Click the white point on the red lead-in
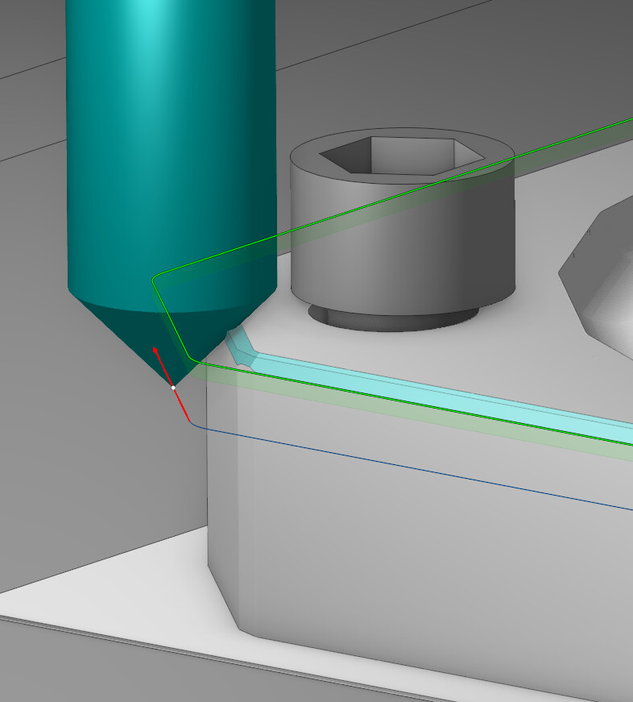The width and height of the screenshot is (633, 702). [173, 388]
